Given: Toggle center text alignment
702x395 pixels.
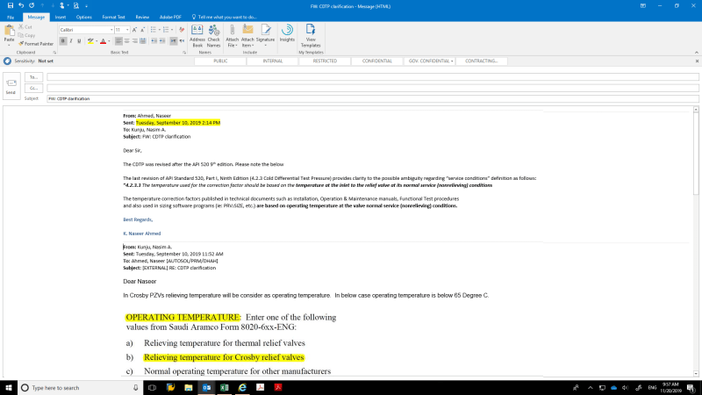Looking at the screenshot, I should coord(126,41).
